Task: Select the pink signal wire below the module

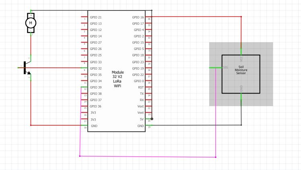Action: [148, 156]
